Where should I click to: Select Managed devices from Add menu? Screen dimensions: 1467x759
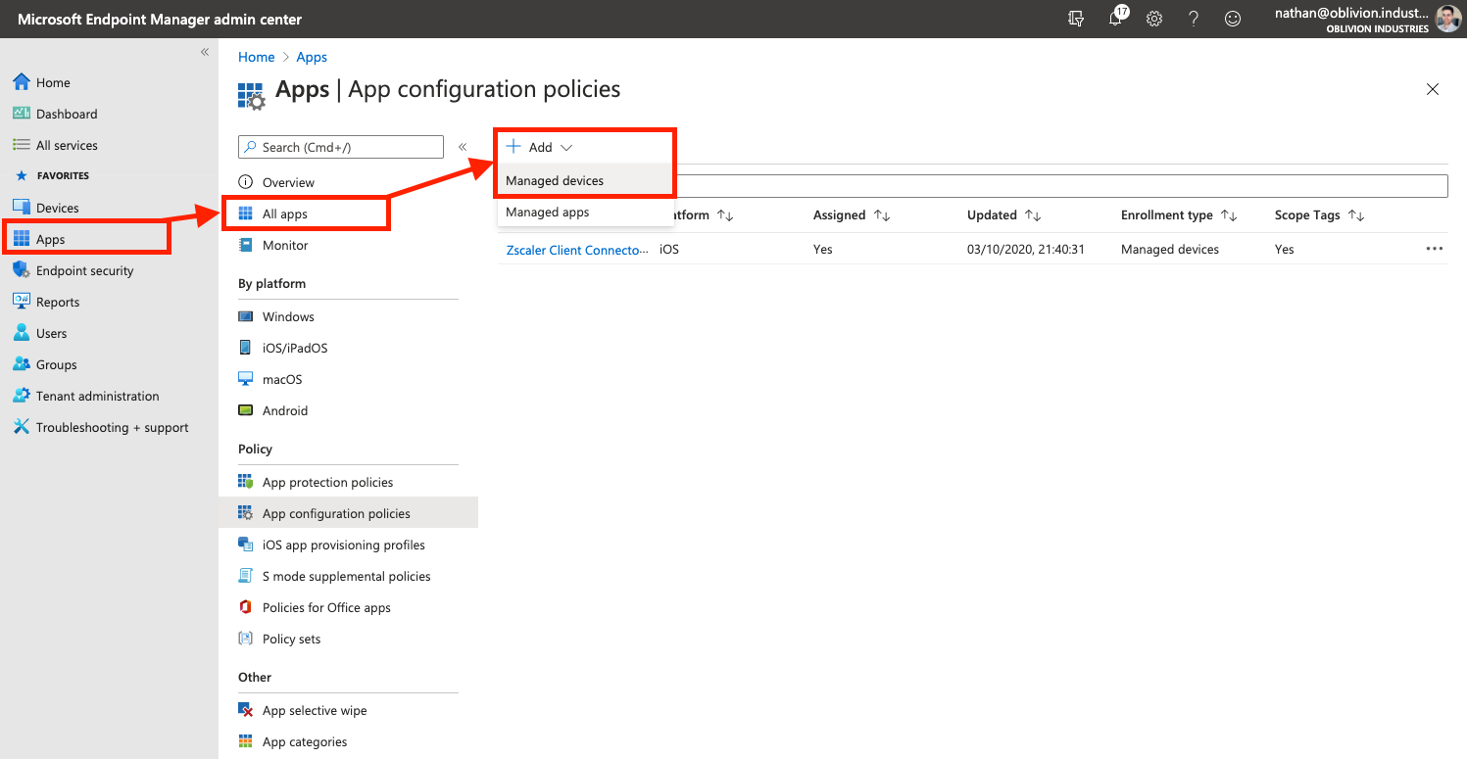click(555, 181)
